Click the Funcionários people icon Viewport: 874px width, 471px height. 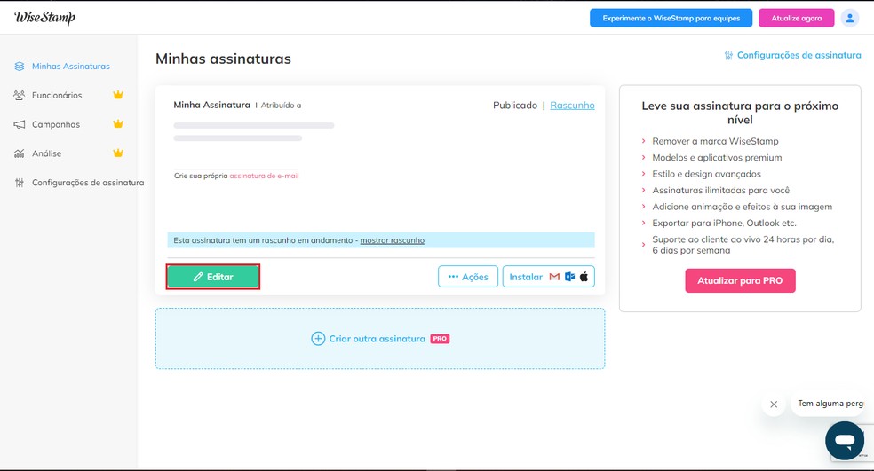pos(19,95)
